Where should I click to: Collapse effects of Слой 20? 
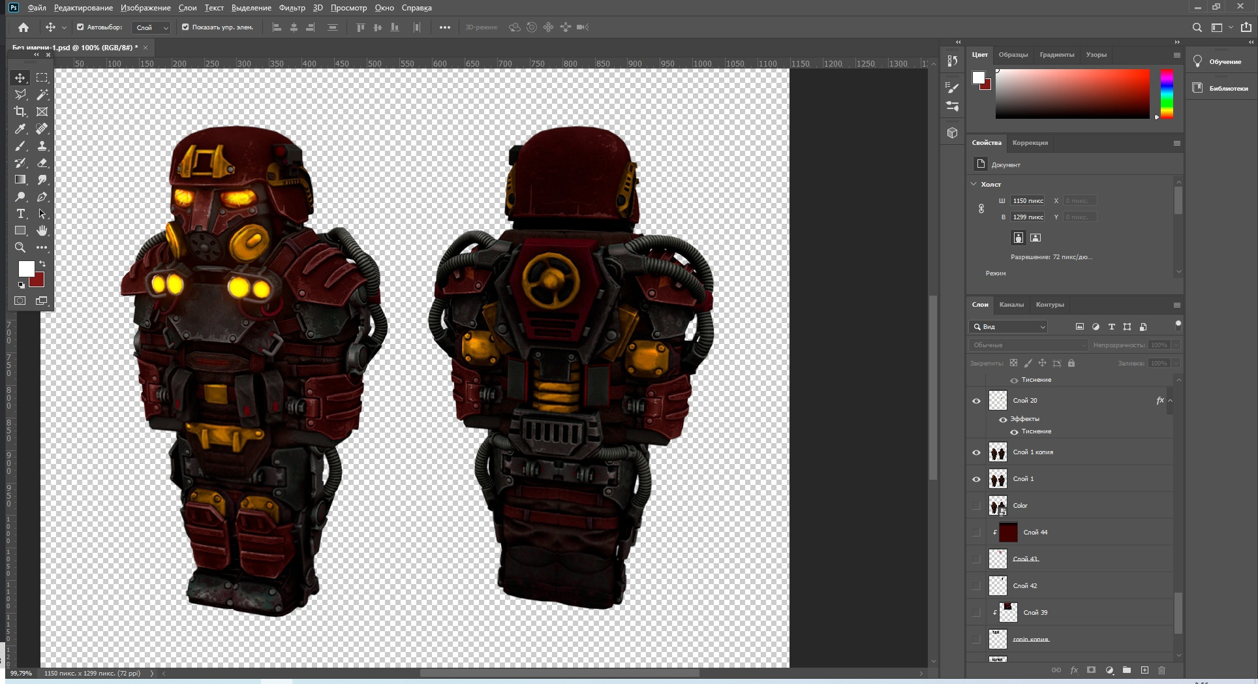click(x=1171, y=401)
